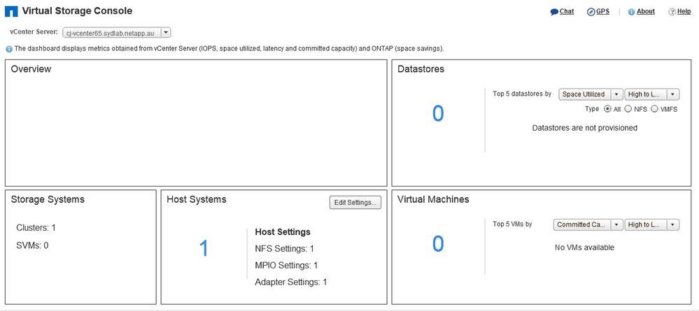The image size is (699, 311).
Task: Click the dashboard info icon beside description
Action: point(9,49)
